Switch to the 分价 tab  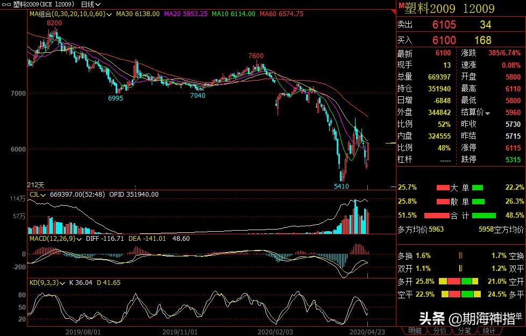coord(439,331)
